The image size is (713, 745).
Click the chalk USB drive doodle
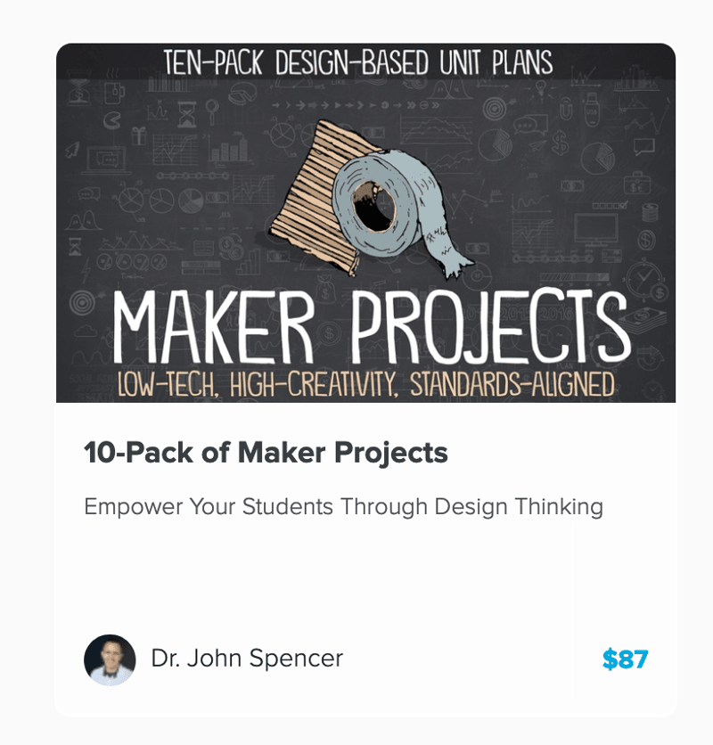(591, 110)
